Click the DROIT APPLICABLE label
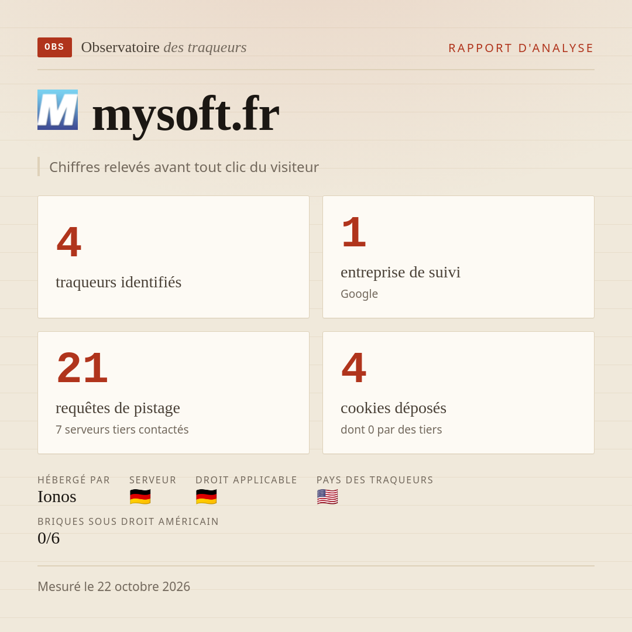Screen dimensions: 632x632 click(x=246, y=480)
